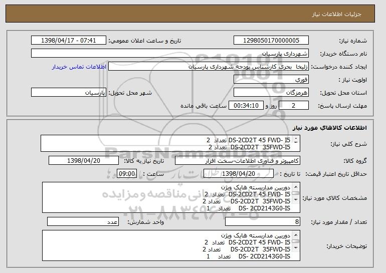This screenshot has width=386, height=273.
Task: Click the label اولویت نیاز
Action: 352,80
